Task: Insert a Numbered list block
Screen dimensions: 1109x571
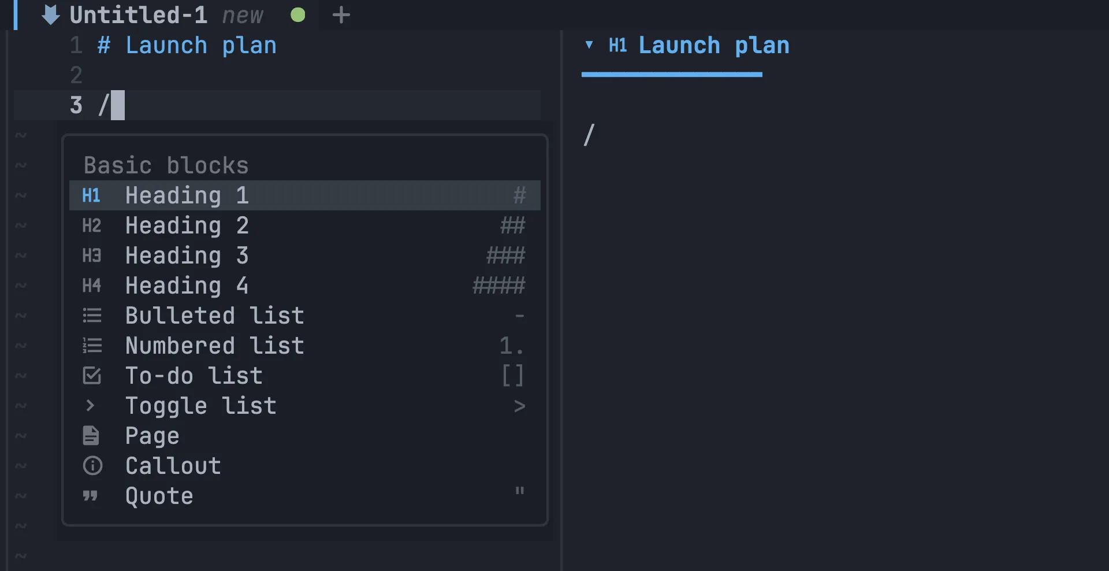Action: pyautogui.click(x=305, y=346)
